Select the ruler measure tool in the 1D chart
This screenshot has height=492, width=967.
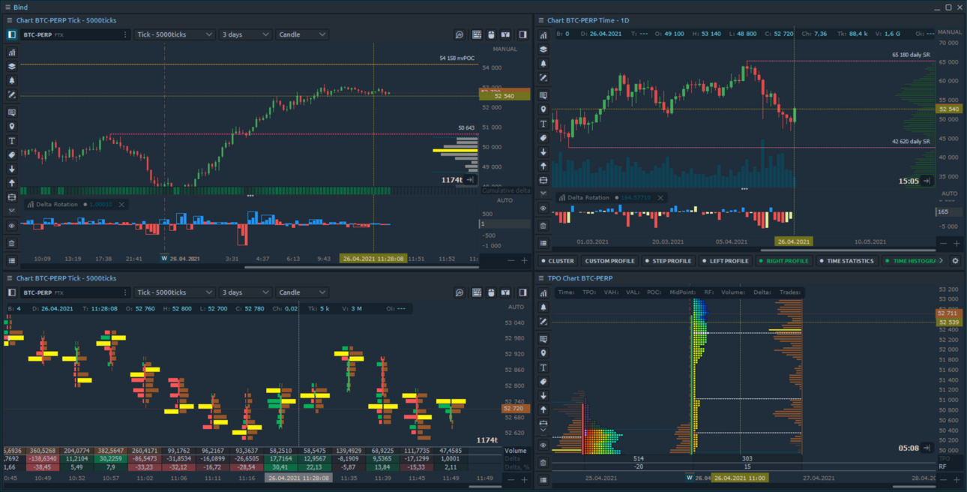point(543,180)
